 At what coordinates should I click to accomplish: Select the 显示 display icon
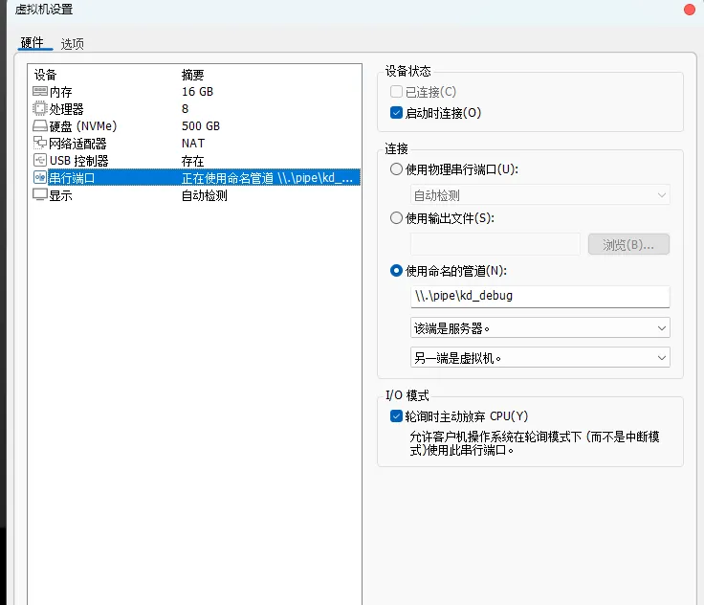pyautogui.click(x=39, y=195)
